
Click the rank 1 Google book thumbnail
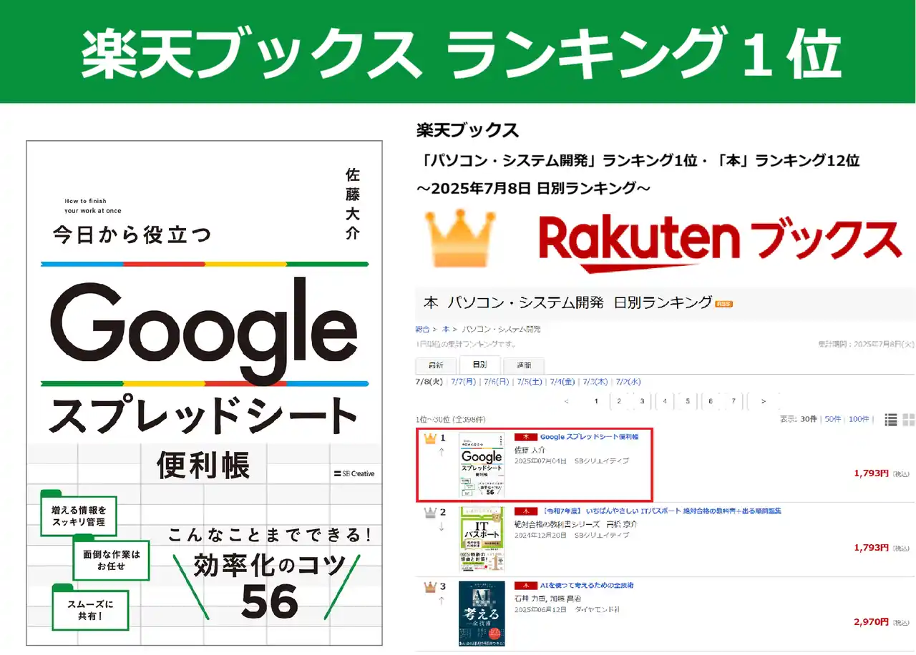[482, 464]
